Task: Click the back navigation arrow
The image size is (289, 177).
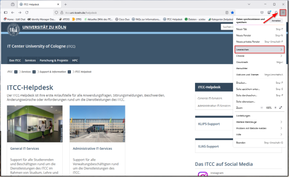Action: click(x=12, y=12)
